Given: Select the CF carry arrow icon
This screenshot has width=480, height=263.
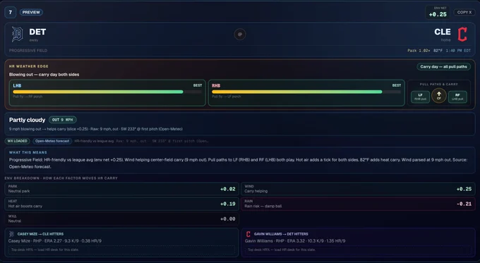Looking at the screenshot, I should click(x=438, y=96).
